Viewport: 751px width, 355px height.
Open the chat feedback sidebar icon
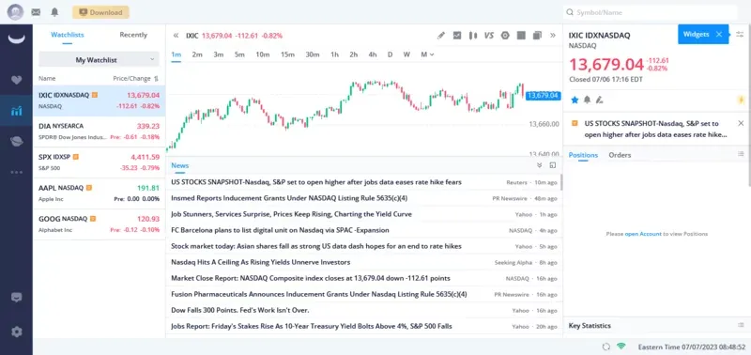[x=16, y=298]
